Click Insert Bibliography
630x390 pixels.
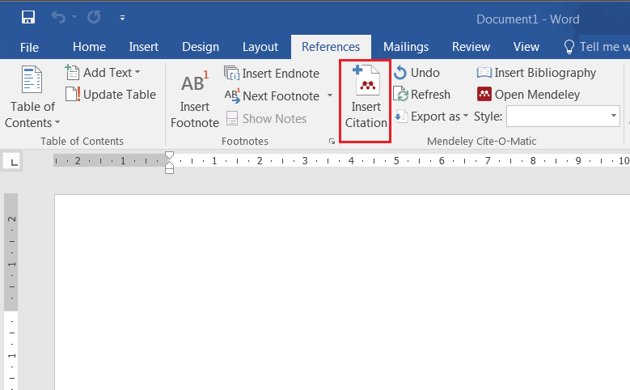[536, 73]
